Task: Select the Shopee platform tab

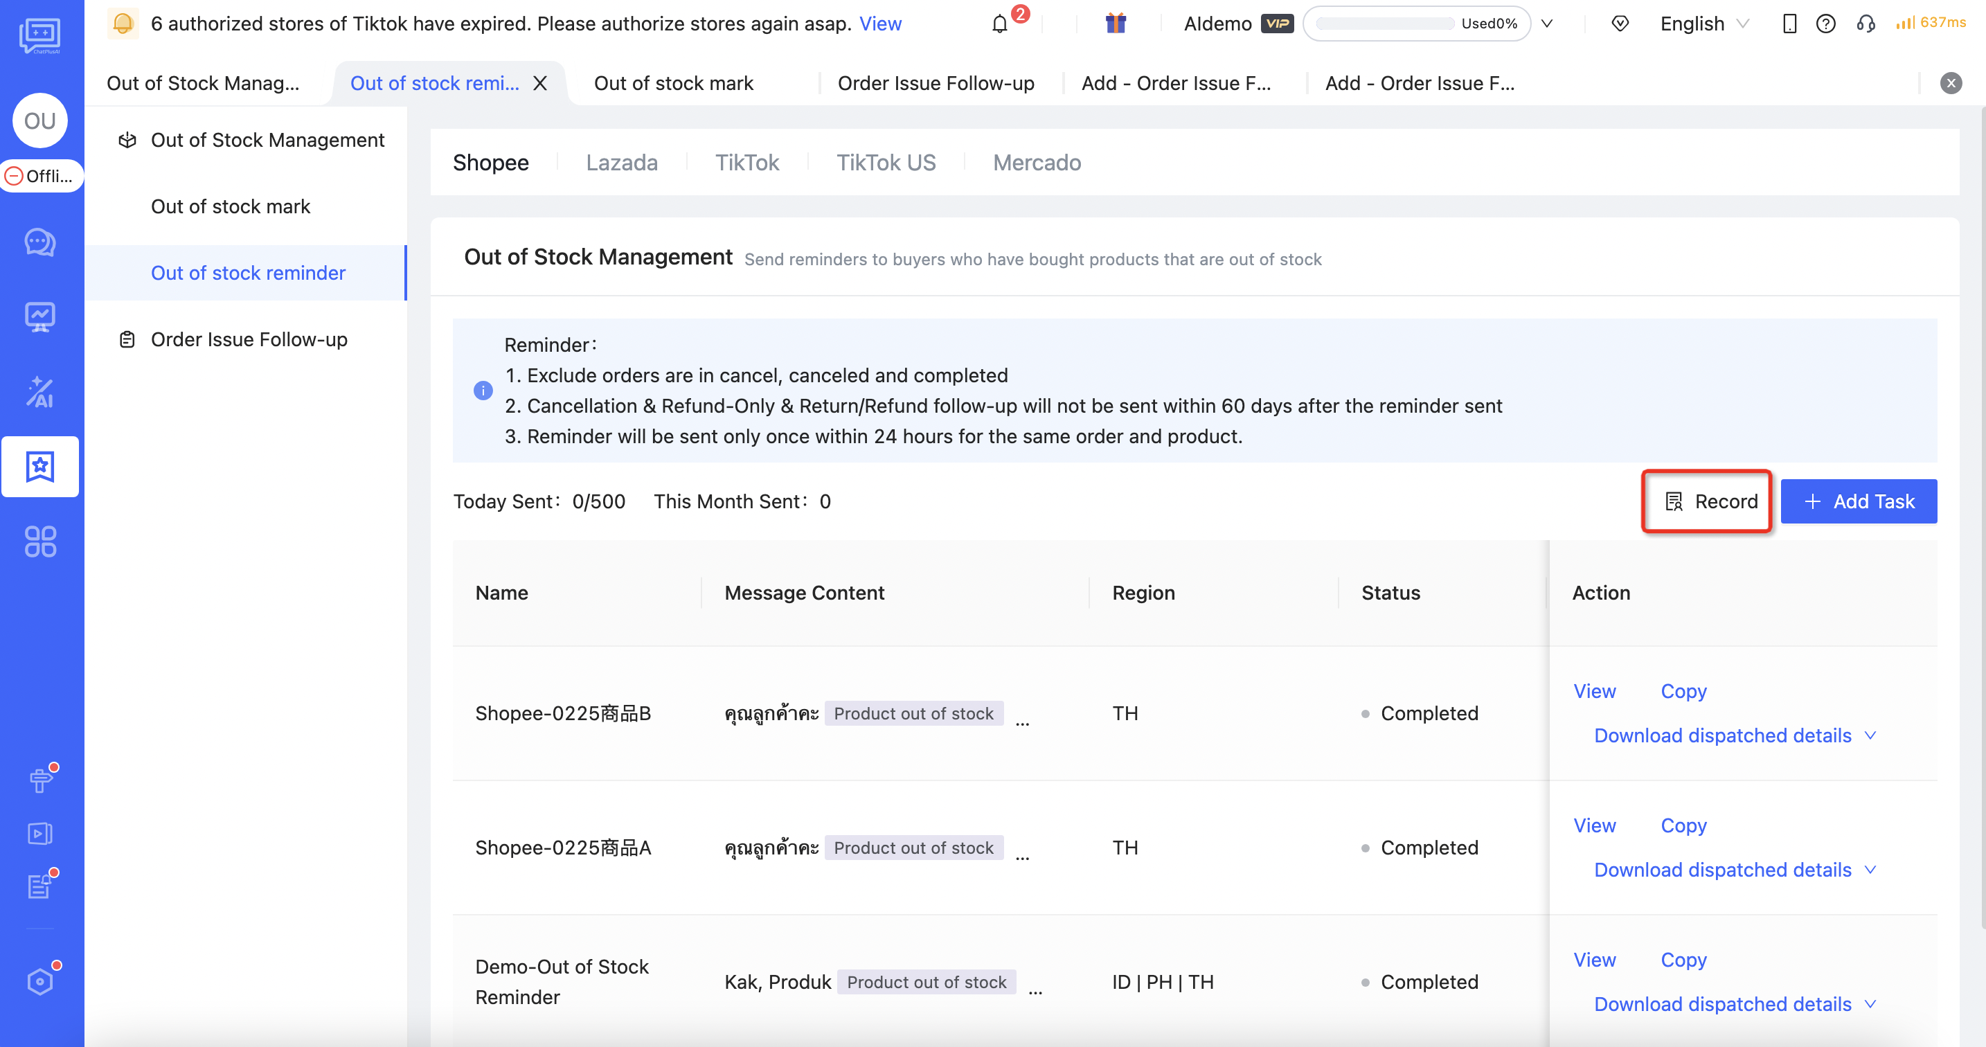Action: coord(490,163)
